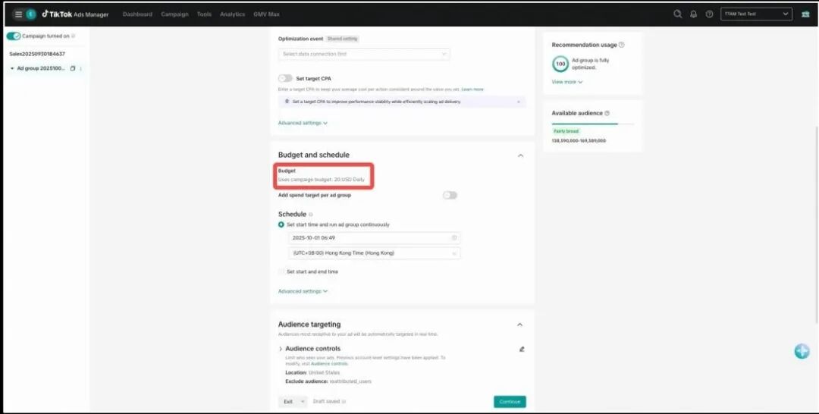Expand Advanced settings under Schedule

tap(303, 291)
